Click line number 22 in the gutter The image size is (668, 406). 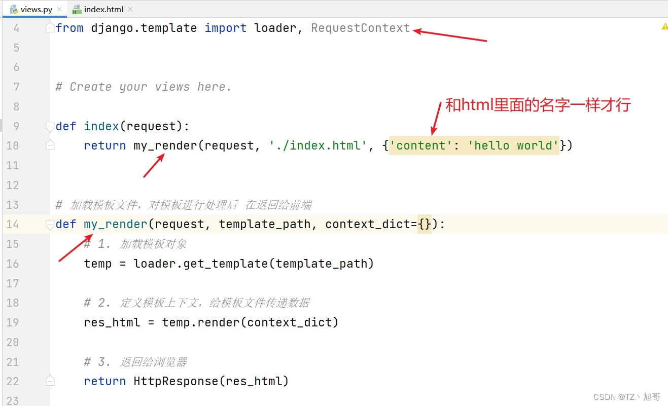(x=13, y=381)
